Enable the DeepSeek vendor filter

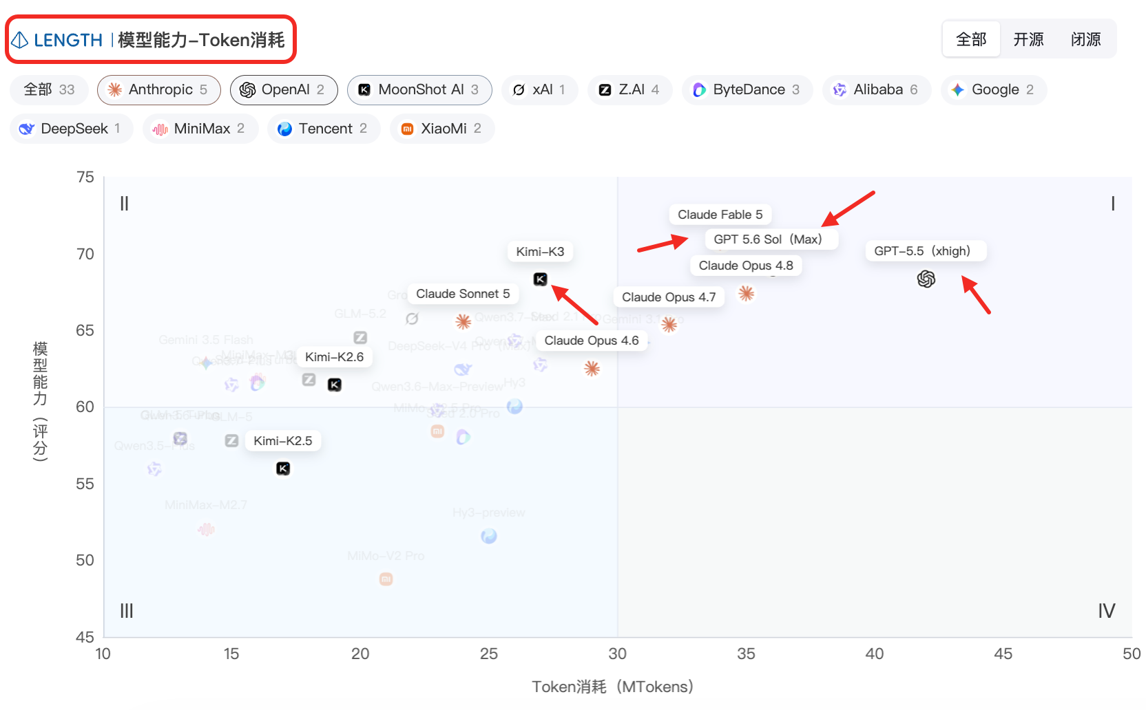pos(72,129)
